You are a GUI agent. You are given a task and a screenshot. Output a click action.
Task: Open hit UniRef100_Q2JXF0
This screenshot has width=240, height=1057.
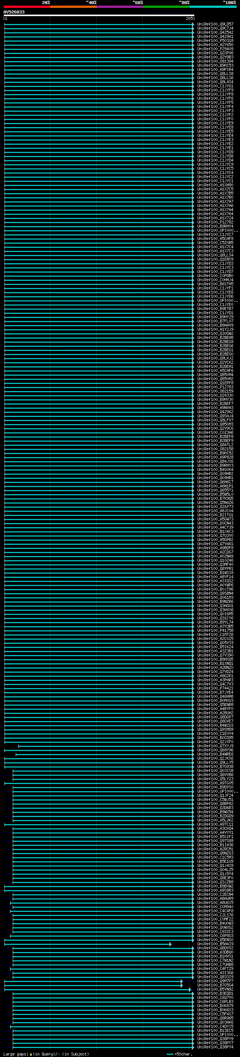click(215, 741)
